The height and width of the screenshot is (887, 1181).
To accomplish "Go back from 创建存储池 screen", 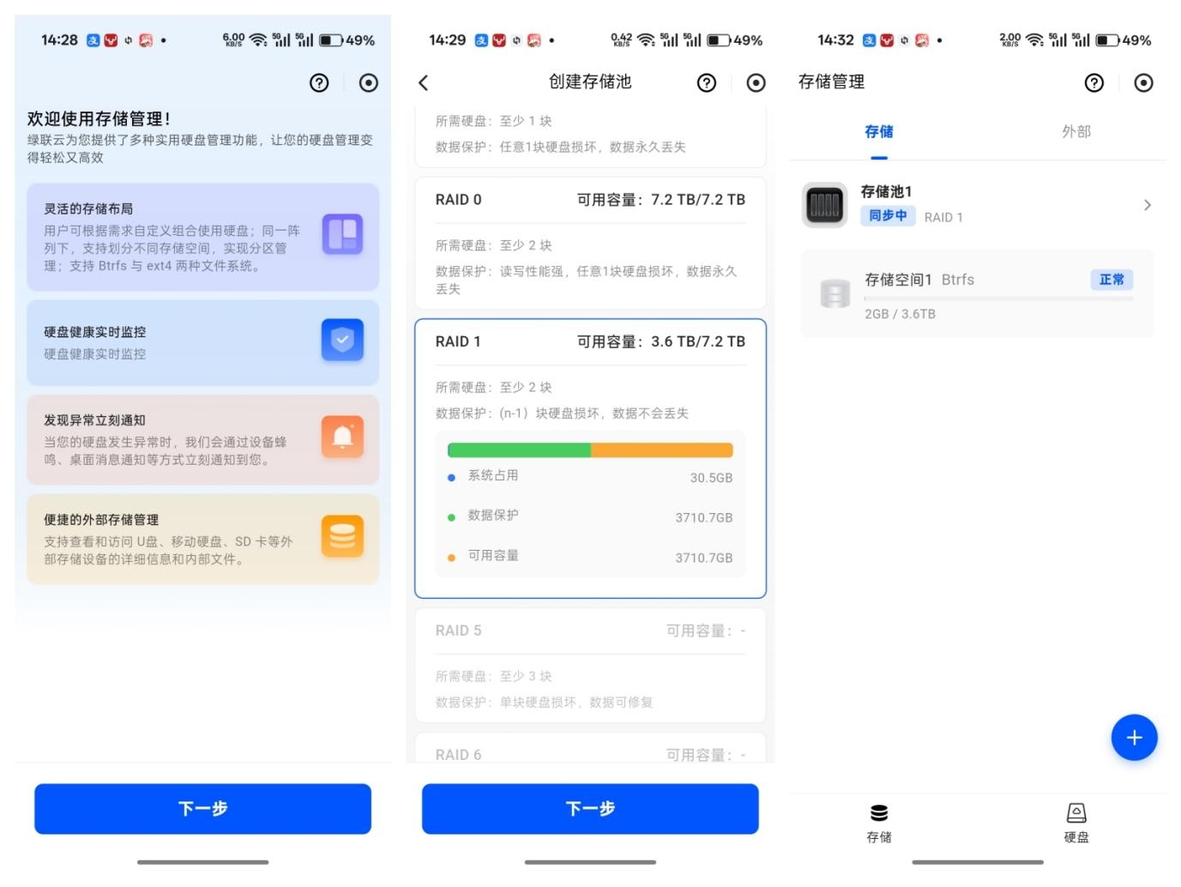I will pyautogui.click(x=424, y=82).
